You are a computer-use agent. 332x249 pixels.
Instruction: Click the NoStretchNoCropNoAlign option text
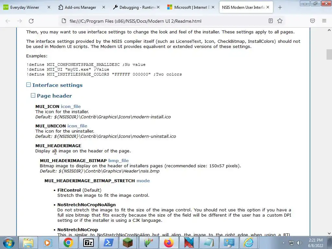86,205
